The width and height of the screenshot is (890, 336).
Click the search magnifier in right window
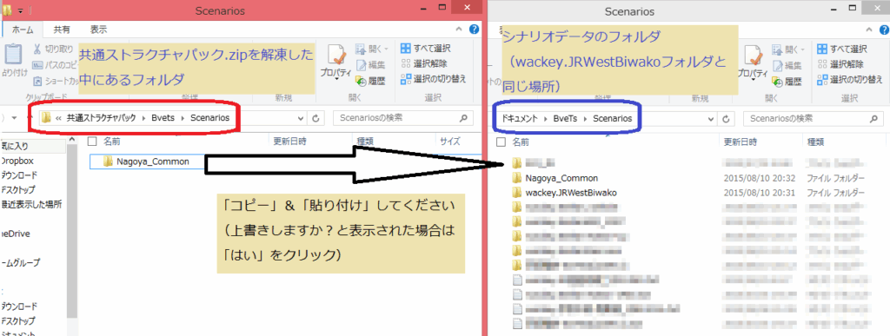tap(874, 118)
